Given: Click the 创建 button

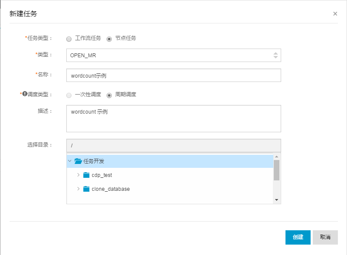Looking at the screenshot, I should [x=298, y=237].
